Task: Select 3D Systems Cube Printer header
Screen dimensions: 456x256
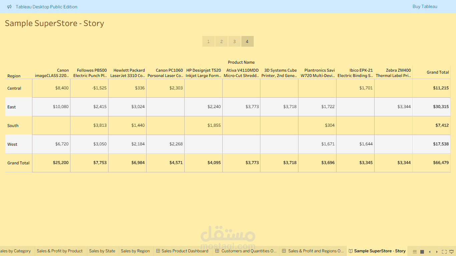Action: coord(280,73)
